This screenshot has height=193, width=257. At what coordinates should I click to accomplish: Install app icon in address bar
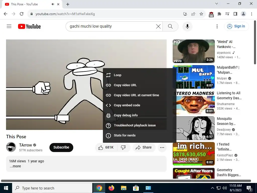[185, 14]
